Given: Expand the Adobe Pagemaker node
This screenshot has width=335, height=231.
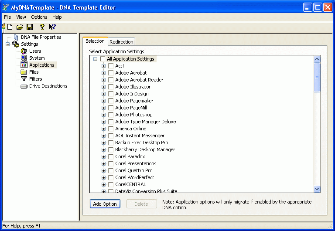Looking at the screenshot, I should tap(104, 101).
